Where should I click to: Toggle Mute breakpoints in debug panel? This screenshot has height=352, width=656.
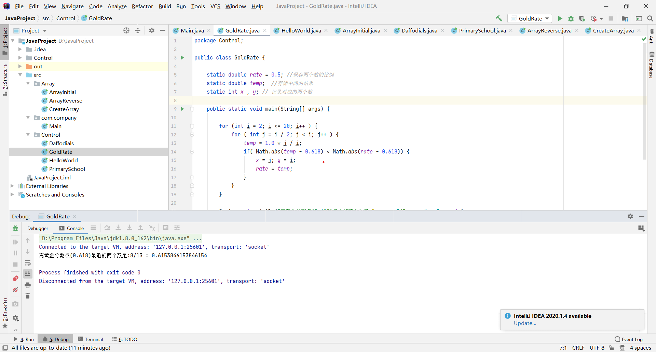(x=15, y=290)
